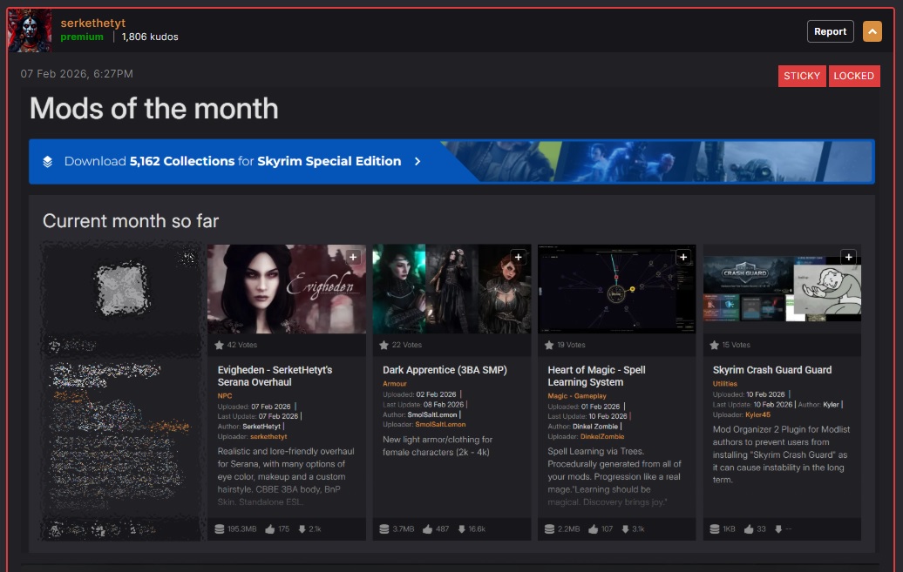903x572 pixels.
Task: Click the 07 Feb 2026, 6:27PM timestamp
Action: pyautogui.click(x=77, y=74)
